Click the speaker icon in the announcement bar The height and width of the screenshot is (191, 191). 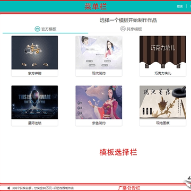[x=8, y=188]
